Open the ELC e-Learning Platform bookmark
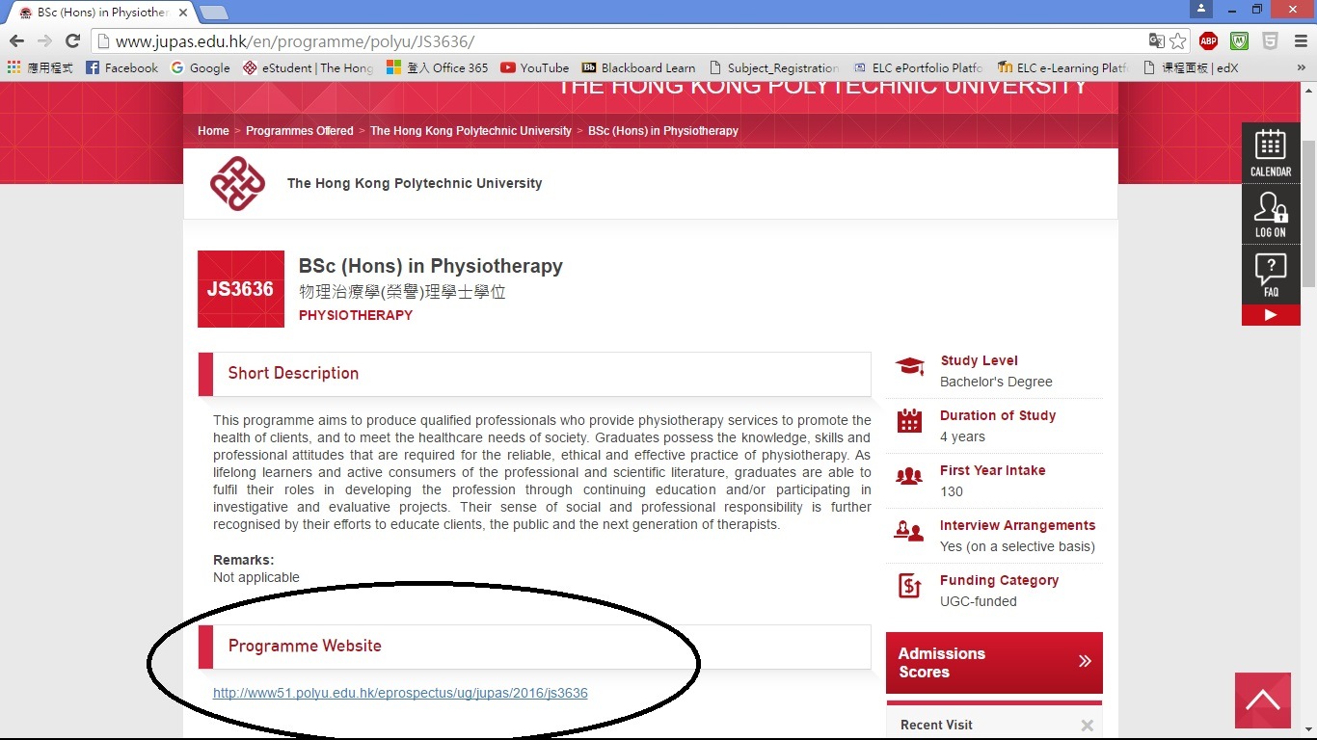1317x740 pixels. click(x=1063, y=67)
